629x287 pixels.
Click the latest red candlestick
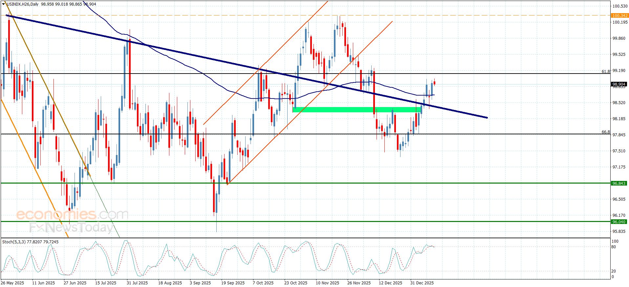click(434, 83)
